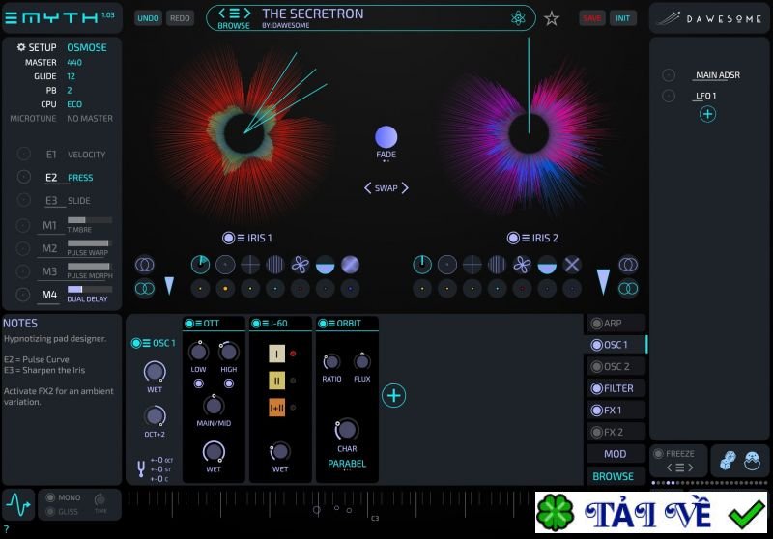Select the FX 1 tab
The width and height of the screenshot is (773, 539).
(616, 410)
